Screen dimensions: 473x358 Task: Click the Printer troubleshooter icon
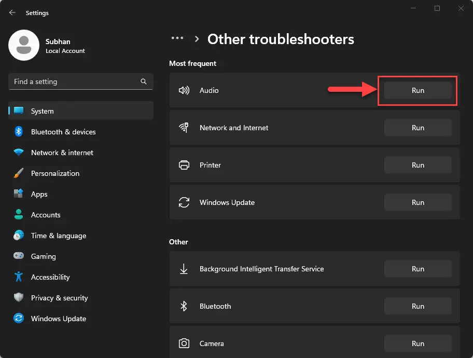(184, 165)
